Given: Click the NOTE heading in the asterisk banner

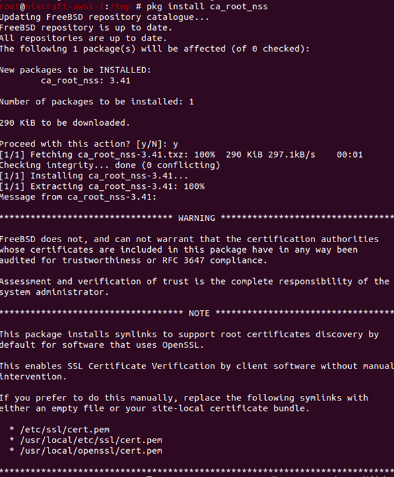Looking at the screenshot, I should [x=199, y=313].
